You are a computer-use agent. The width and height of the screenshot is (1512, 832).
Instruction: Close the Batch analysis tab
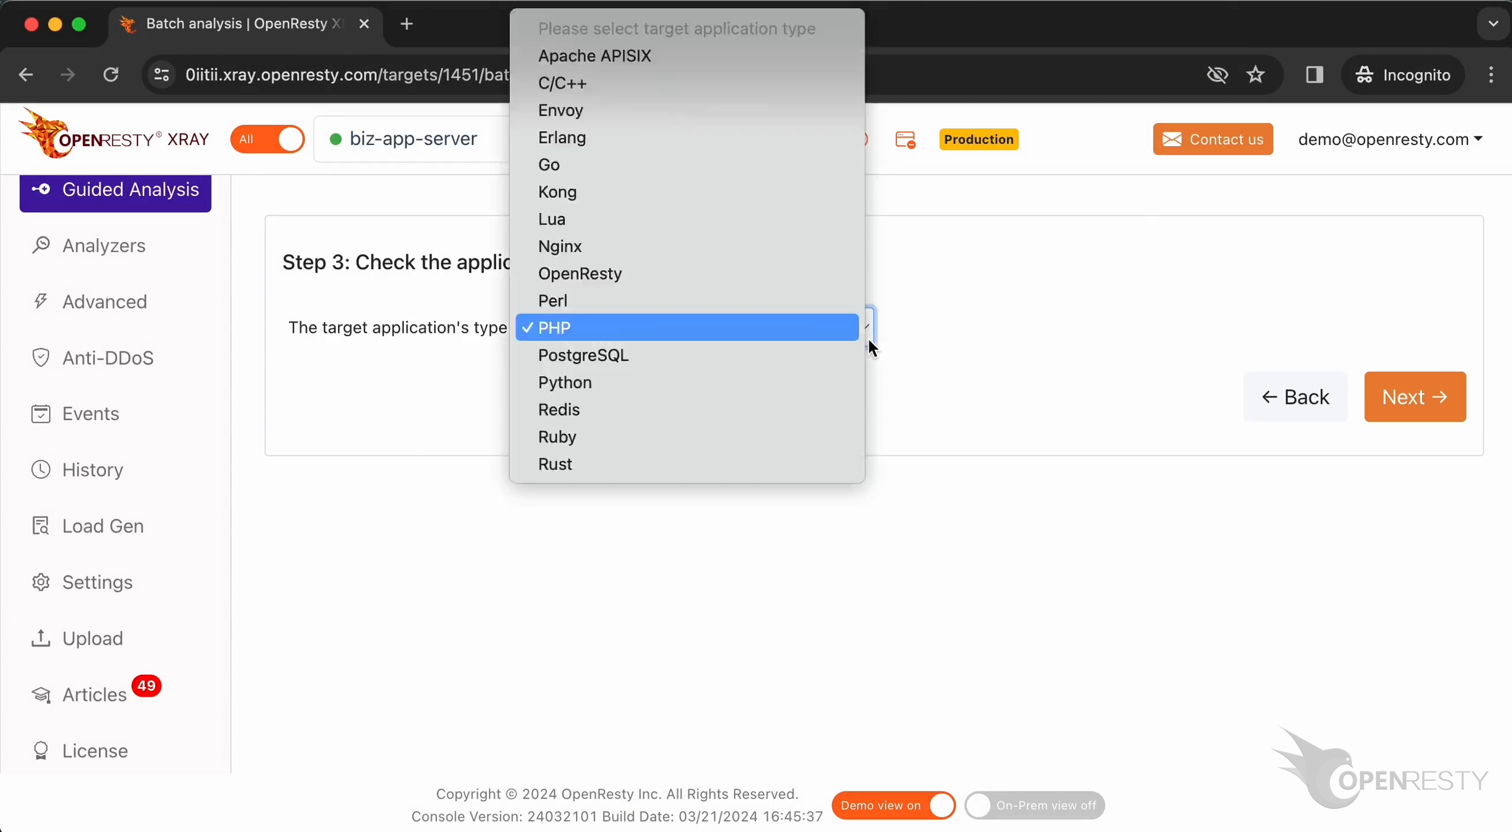(x=364, y=24)
